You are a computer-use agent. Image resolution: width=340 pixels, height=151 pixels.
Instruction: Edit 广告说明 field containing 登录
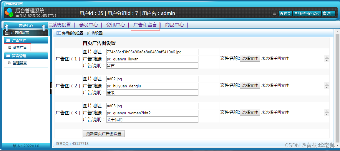pos(152,93)
